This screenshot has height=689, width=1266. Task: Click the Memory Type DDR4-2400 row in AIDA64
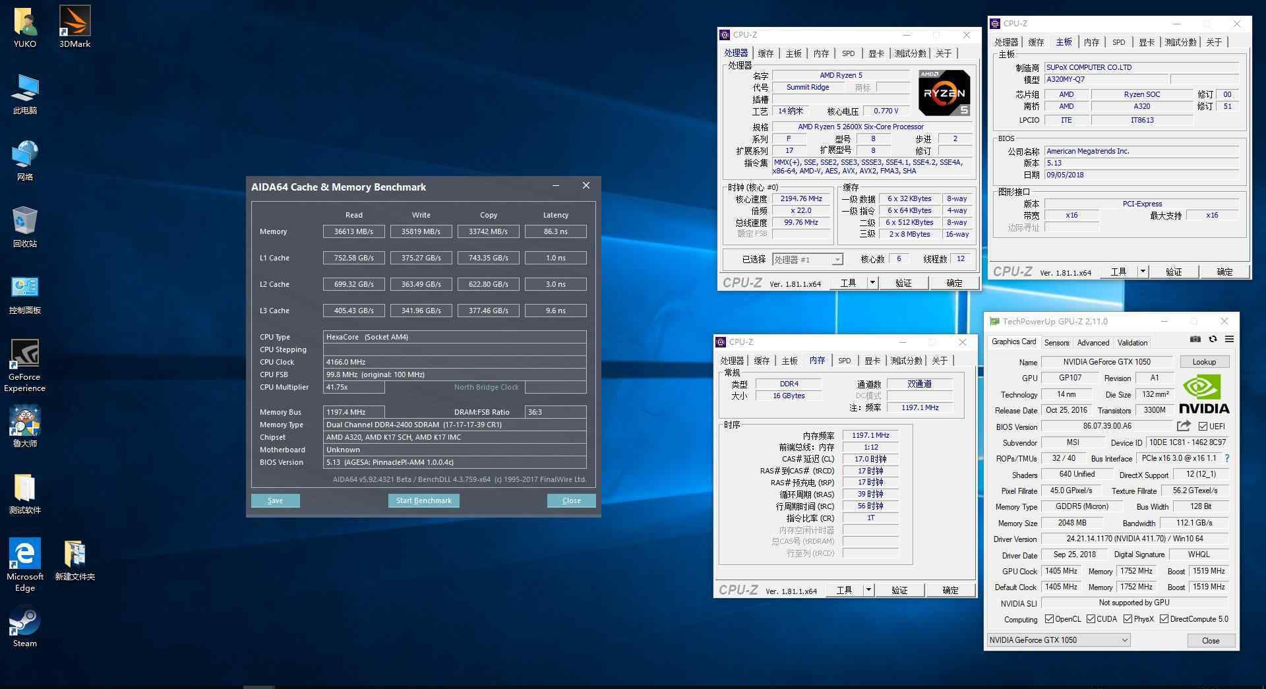tap(455, 425)
